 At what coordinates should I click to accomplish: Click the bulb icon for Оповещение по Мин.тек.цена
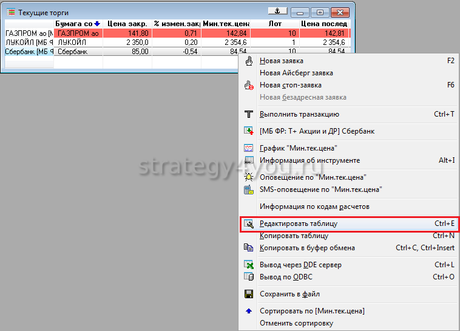(248, 177)
